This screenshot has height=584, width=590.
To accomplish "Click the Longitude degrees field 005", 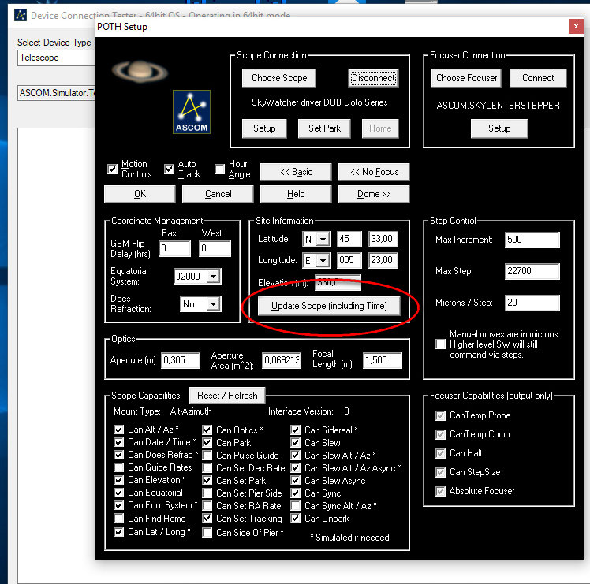I will (349, 261).
